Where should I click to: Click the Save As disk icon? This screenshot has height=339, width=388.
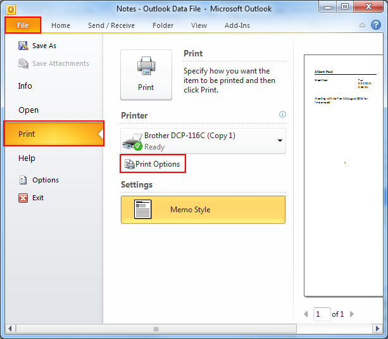[23, 46]
